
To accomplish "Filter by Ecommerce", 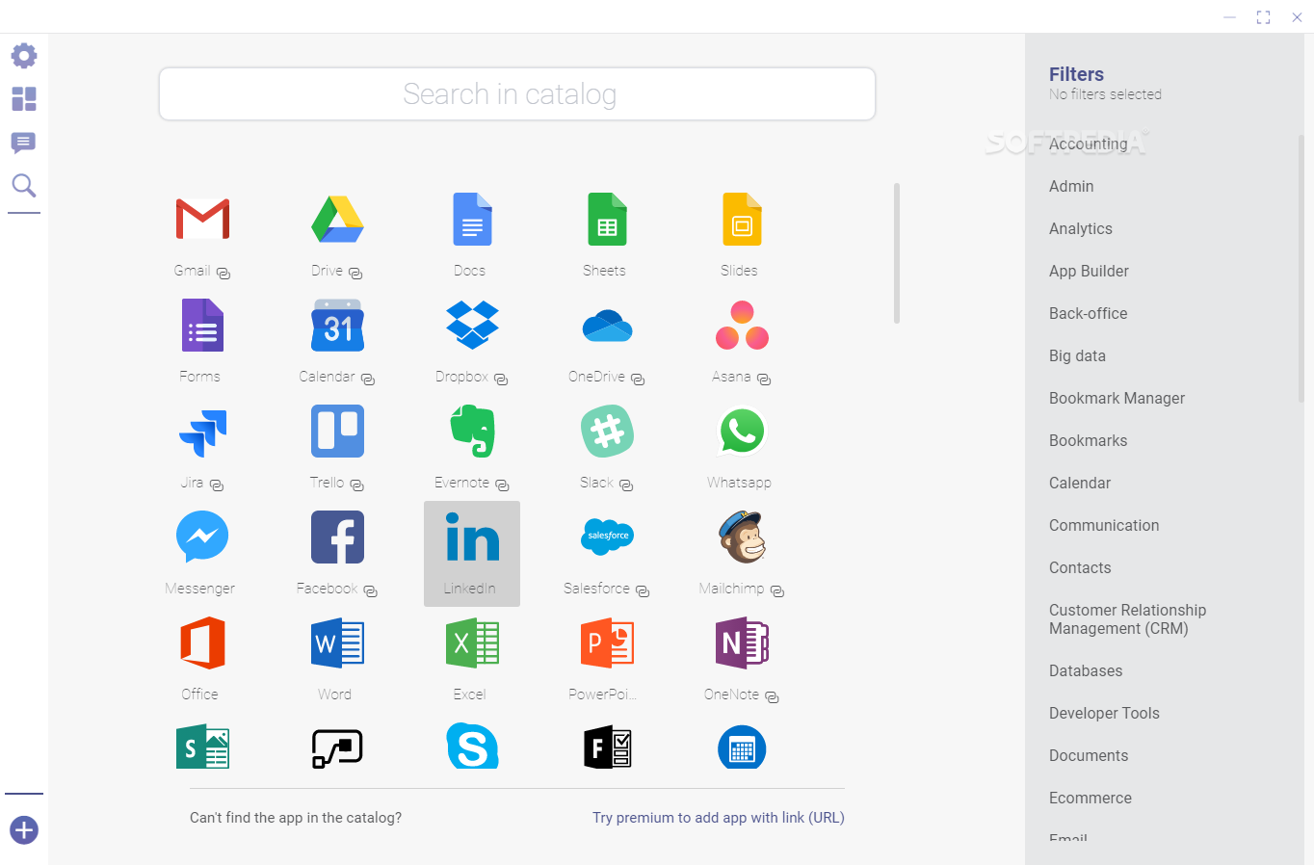I will pos(1090,798).
